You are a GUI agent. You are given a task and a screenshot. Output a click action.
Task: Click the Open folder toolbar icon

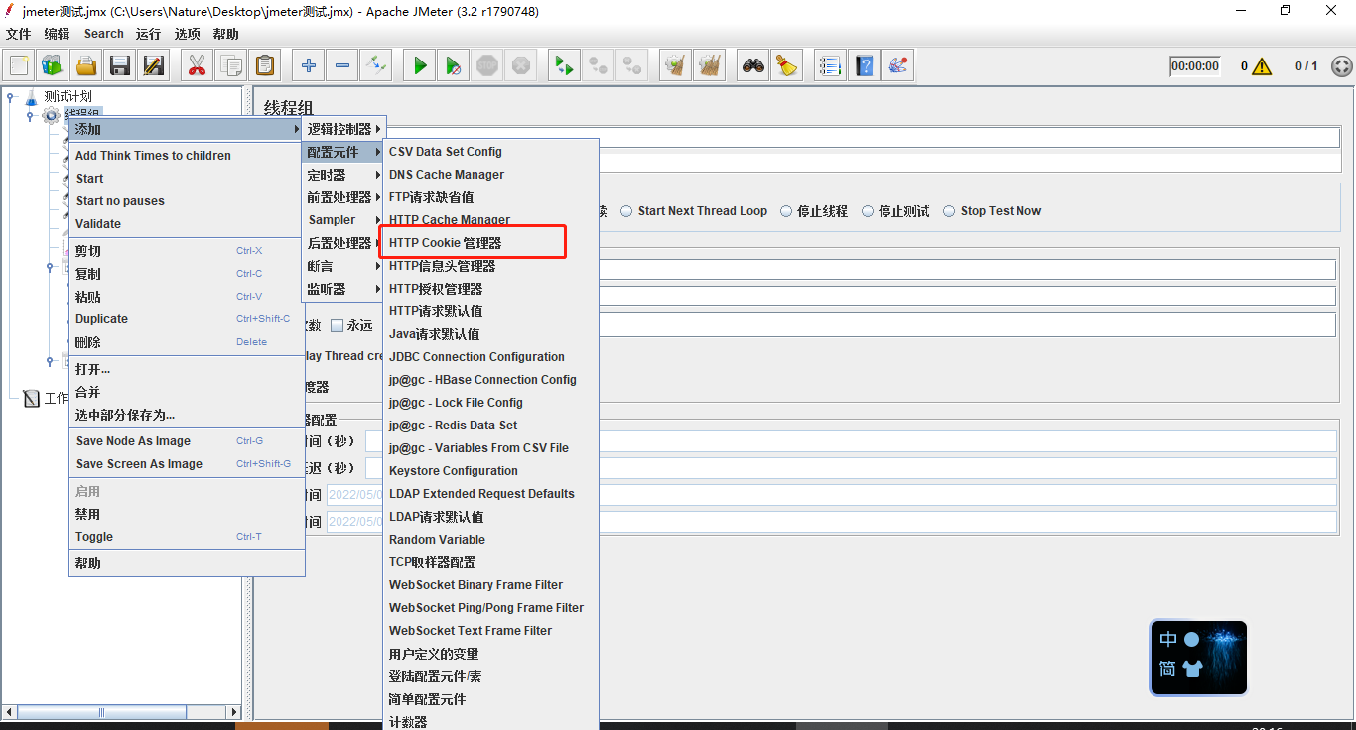[86, 66]
